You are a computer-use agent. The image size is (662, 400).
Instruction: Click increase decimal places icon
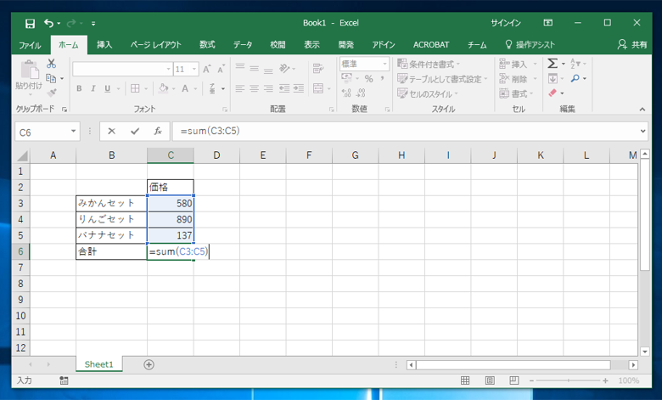[x=346, y=93]
